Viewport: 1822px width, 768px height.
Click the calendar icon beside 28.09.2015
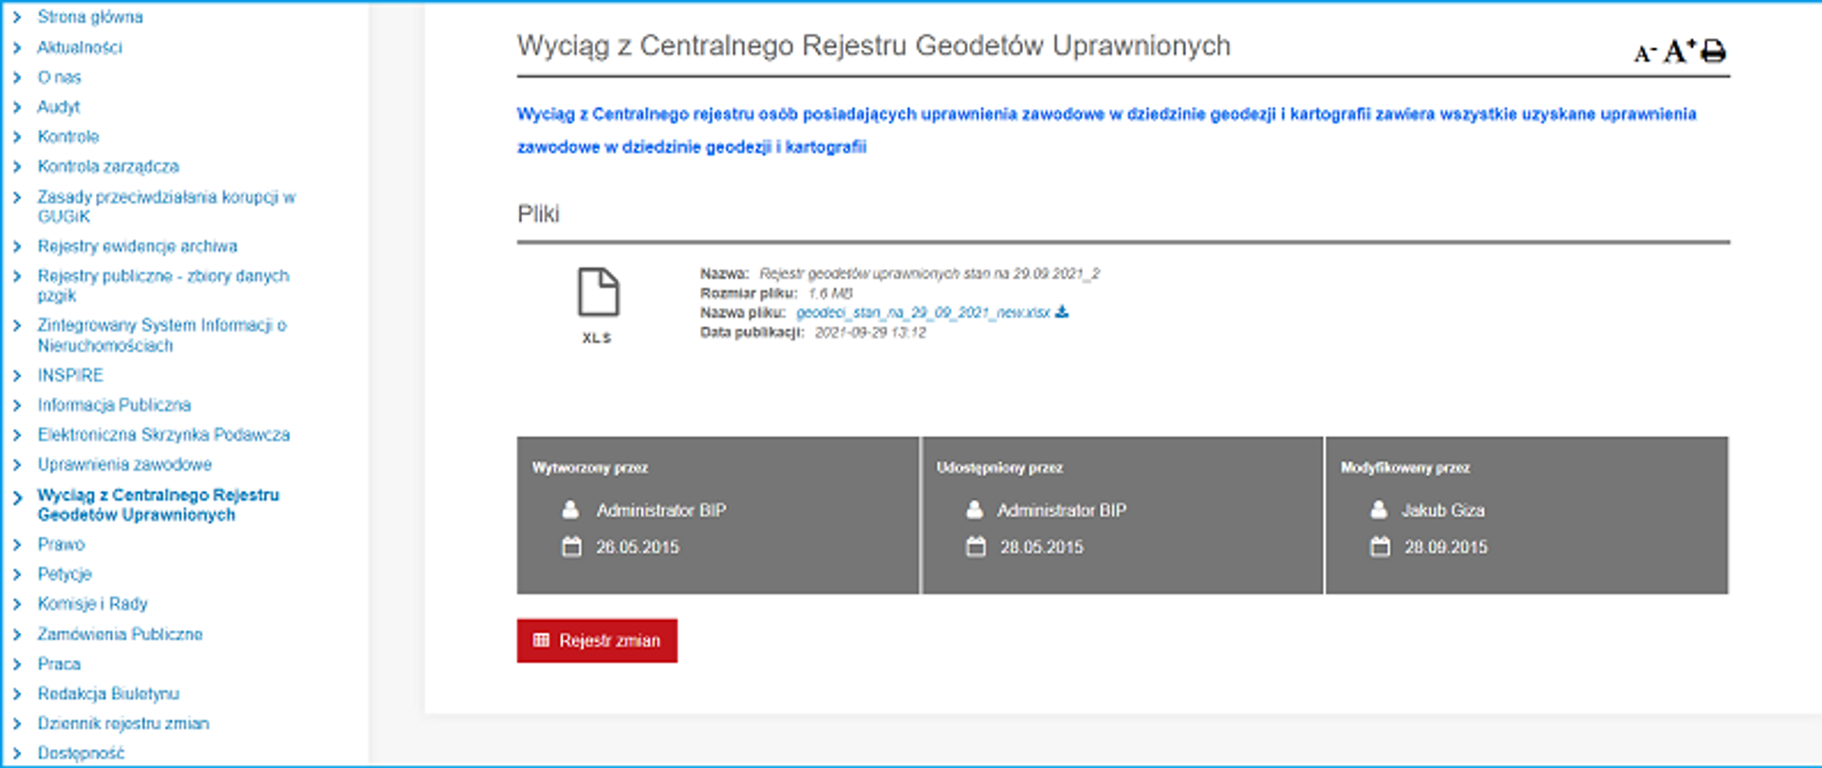1380,547
